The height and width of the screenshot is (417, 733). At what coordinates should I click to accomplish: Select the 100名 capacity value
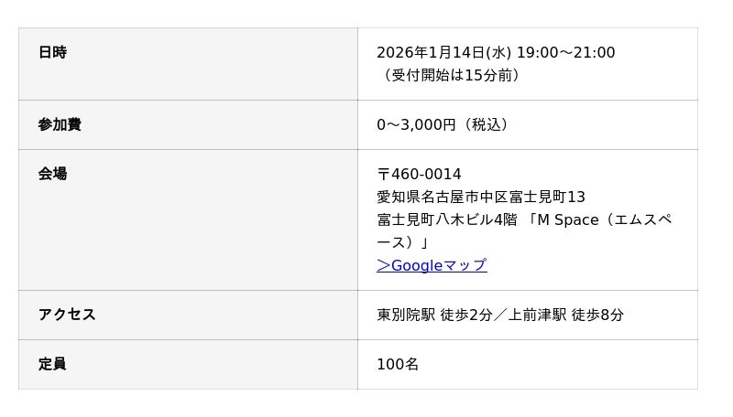click(x=398, y=364)
